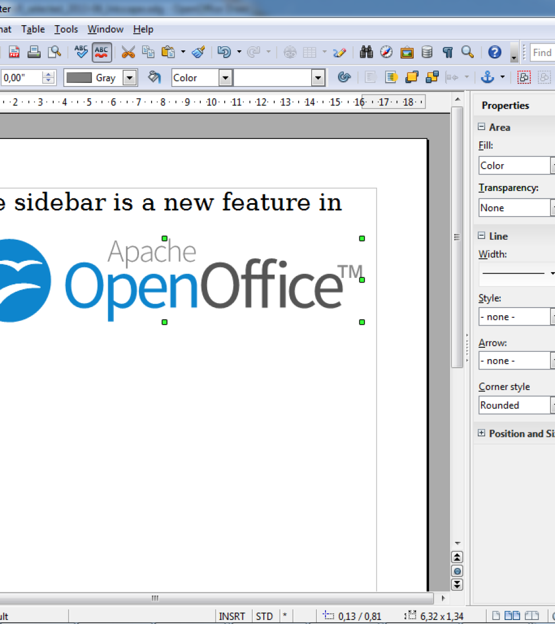
Task: Open the Corner style Rounded dropdown
Action: pos(517,405)
